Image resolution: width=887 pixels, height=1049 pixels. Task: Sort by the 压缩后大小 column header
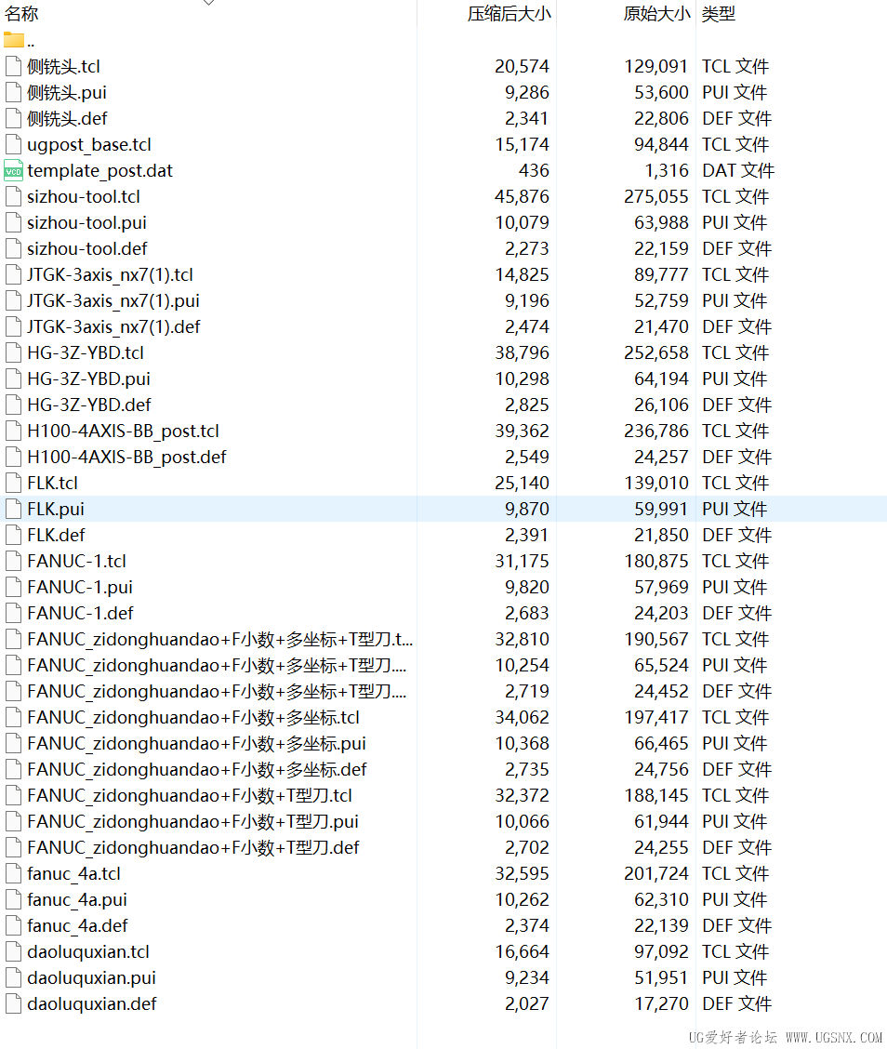coord(510,14)
